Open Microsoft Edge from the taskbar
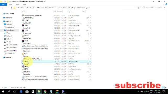The width and height of the screenshot is (168, 94). pos(21,92)
